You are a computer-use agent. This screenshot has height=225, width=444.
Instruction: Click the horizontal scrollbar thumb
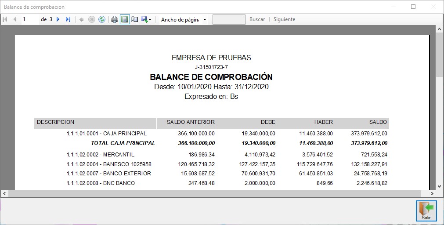tap(215, 193)
